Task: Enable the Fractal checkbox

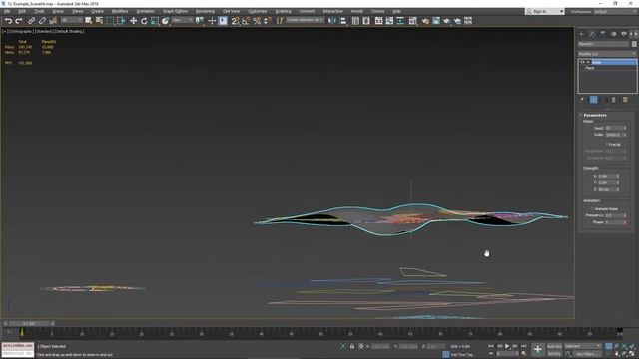Action: (x=607, y=144)
